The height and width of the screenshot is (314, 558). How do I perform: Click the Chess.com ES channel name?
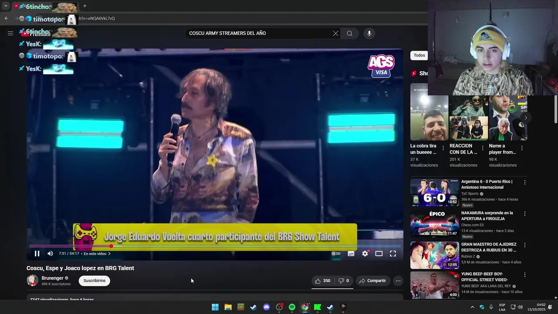[472, 225]
